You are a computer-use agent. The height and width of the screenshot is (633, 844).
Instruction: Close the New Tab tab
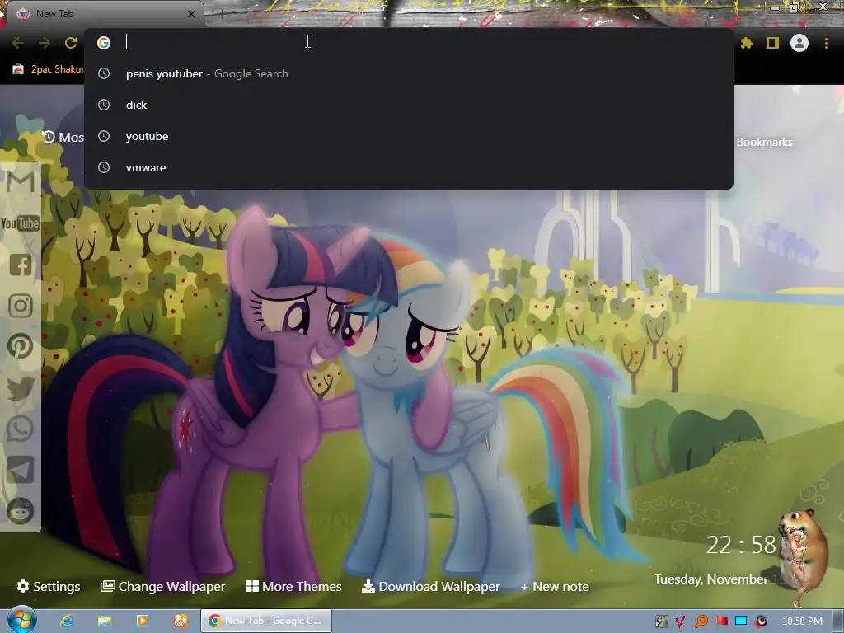pyautogui.click(x=190, y=14)
